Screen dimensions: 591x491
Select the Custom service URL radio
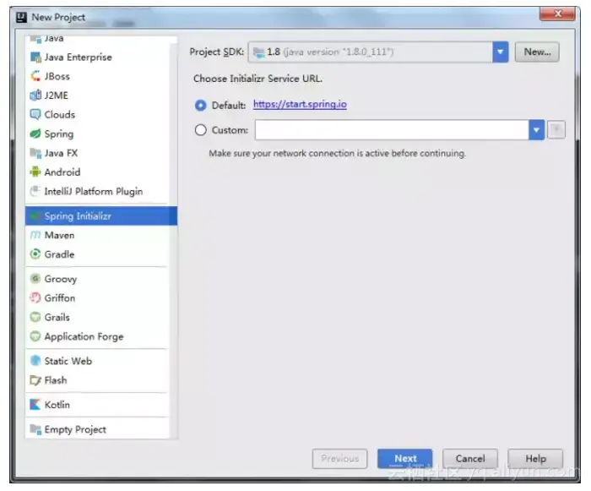click(x=201, y=130)
